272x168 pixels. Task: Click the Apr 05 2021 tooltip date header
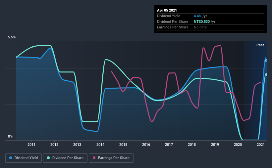tap(167, 10)
